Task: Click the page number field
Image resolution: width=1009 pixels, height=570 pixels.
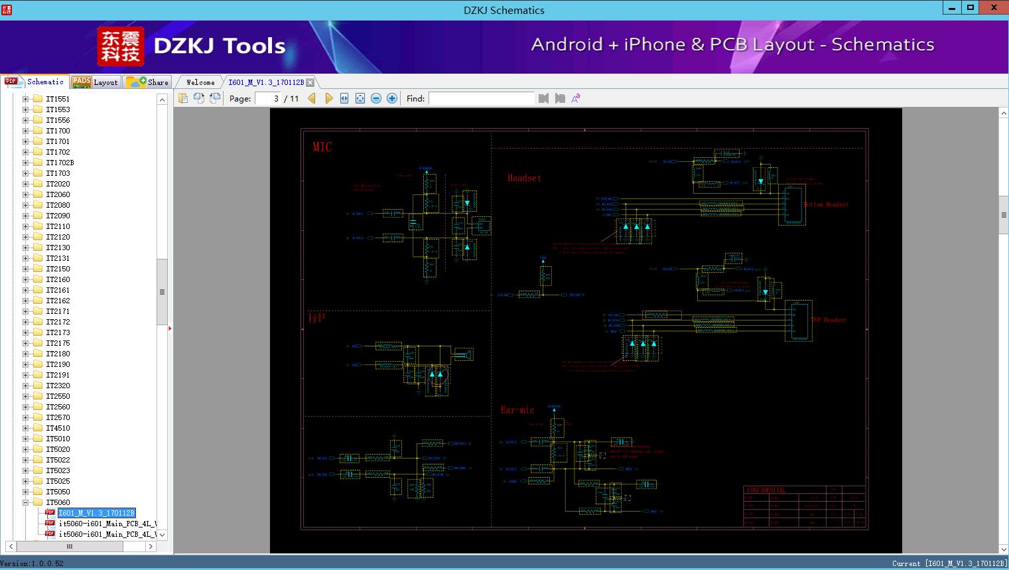Action: pyautogui.click(x=267, y=98)
